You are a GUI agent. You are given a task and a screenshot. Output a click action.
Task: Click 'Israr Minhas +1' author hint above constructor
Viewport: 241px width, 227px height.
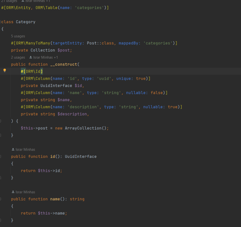coord(46,57)
